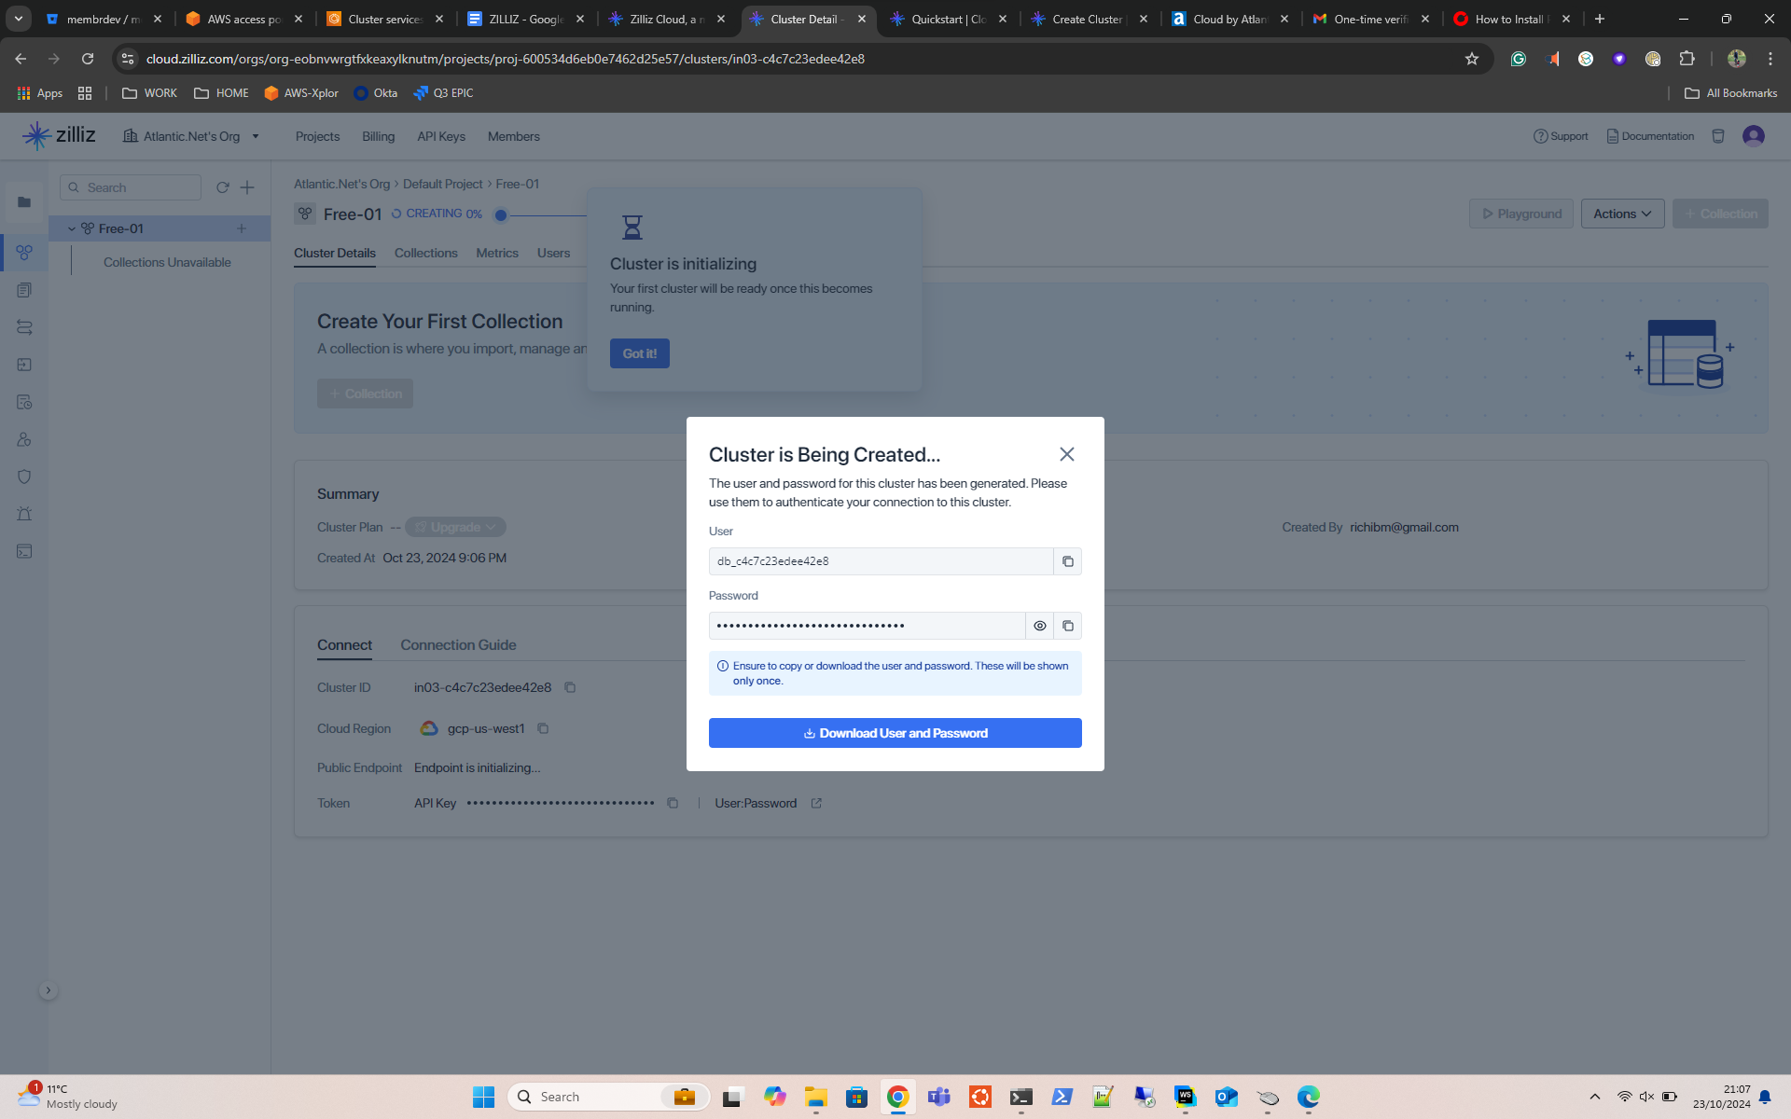Copy the generated password

point(1067,626)
